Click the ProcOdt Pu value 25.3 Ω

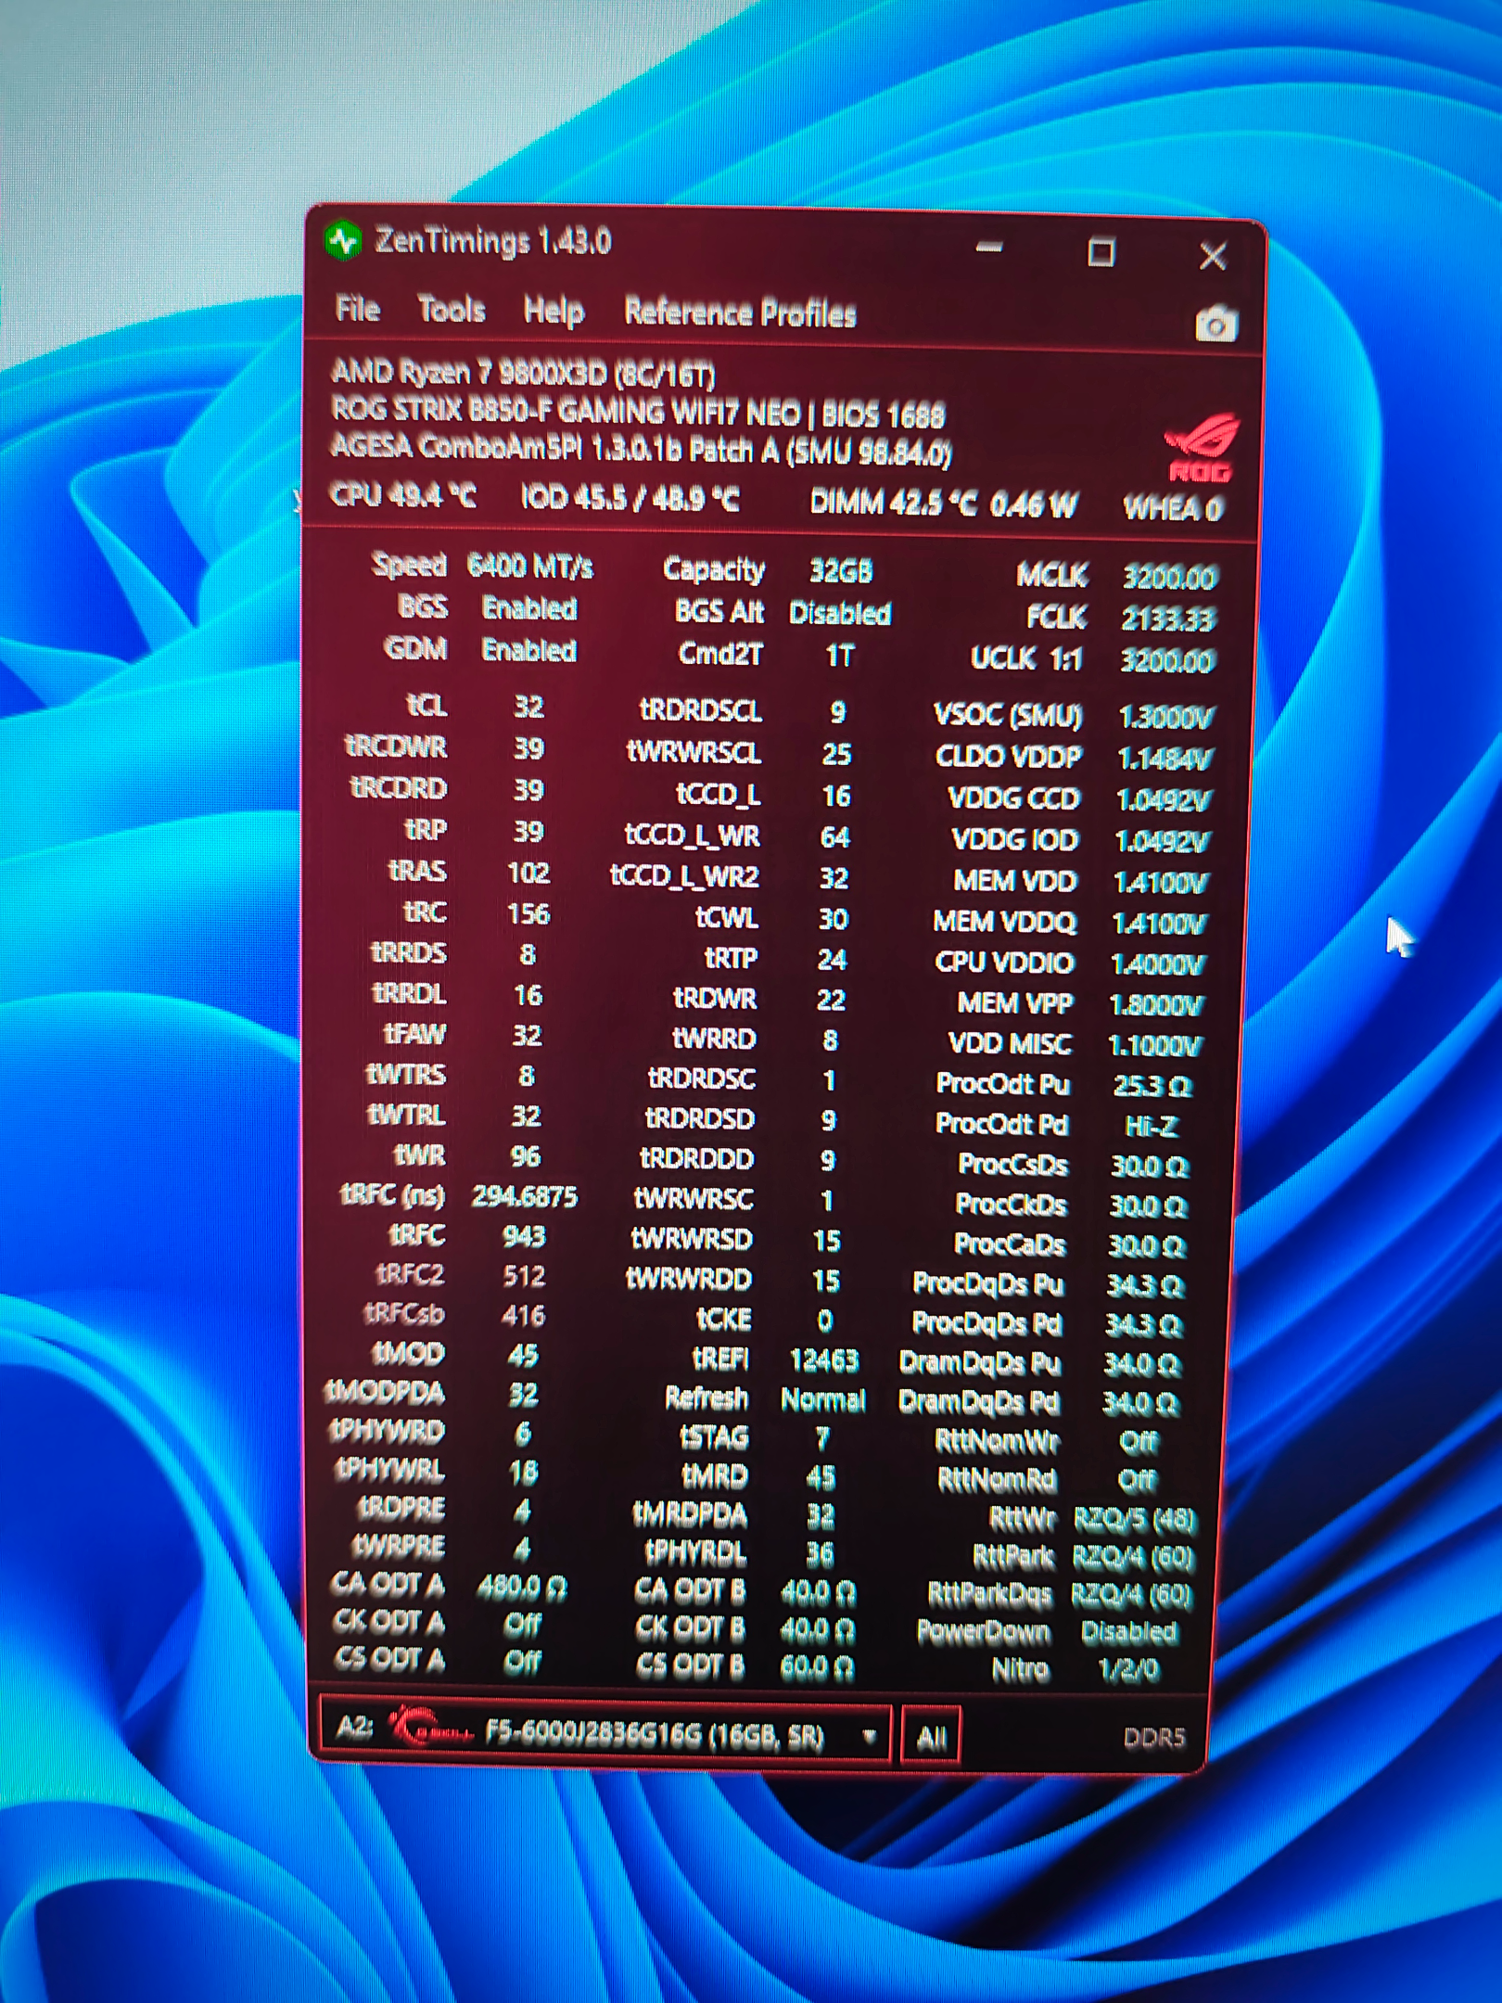[x=1152, y=1086]
